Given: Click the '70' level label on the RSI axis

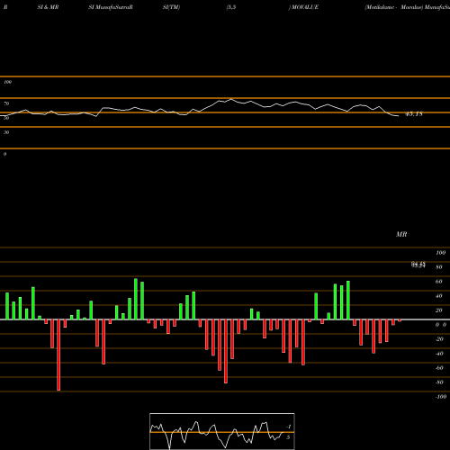Looking at the screenshot, I should pyautogui.click(x=6, y=103).
